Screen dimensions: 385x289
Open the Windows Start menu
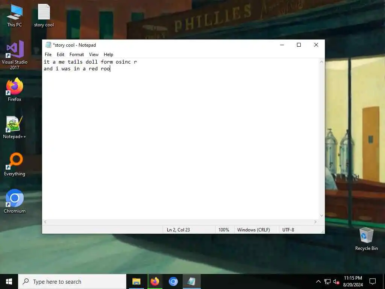click(x=9, y=281)
